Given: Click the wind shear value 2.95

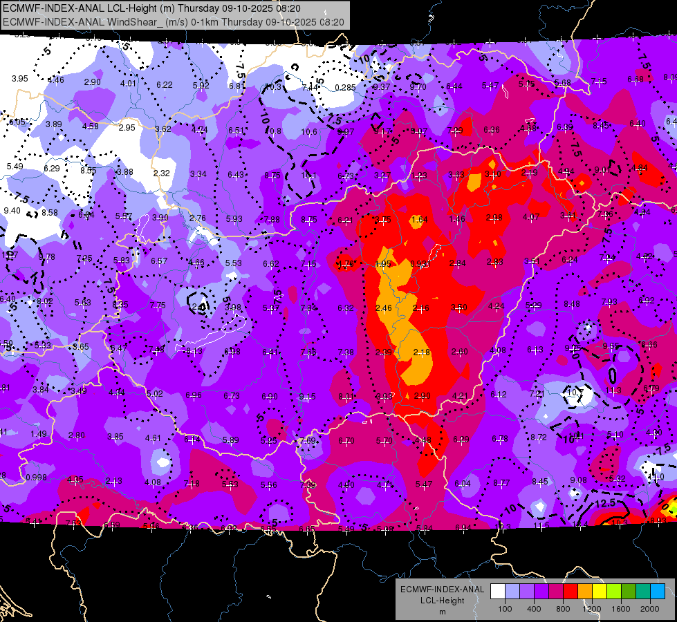Looking at the screenshot, I should point(127,128).
